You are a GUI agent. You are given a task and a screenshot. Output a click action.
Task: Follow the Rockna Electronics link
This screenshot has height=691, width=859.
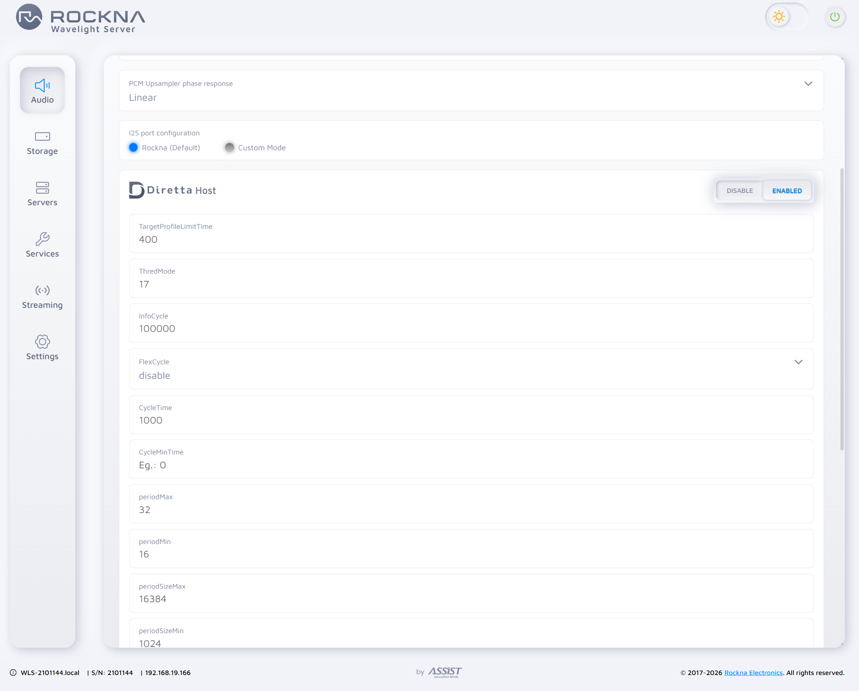coord(753,673)
